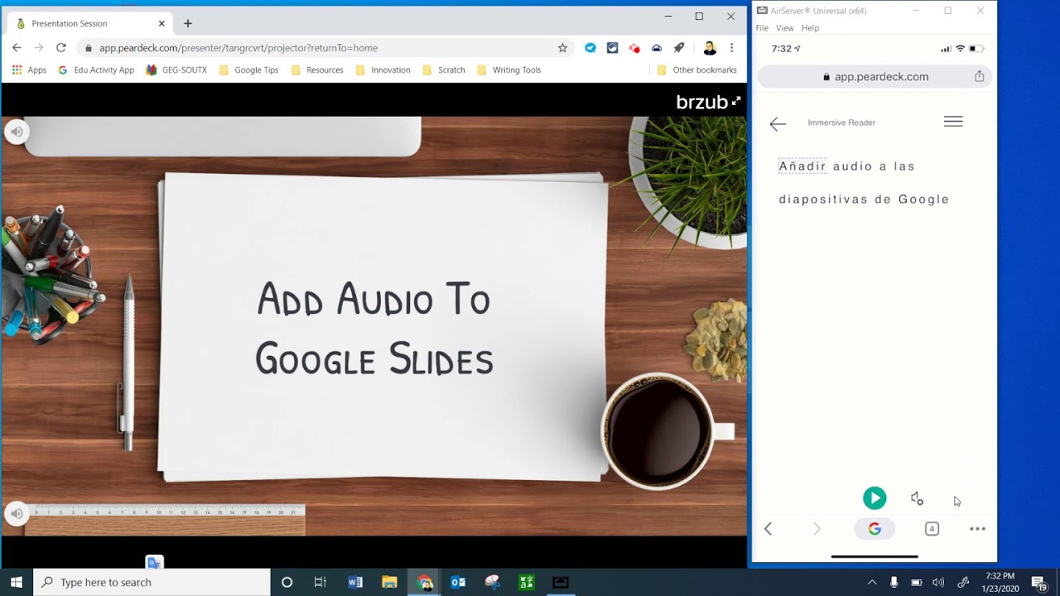Tap the phone browser forward chevron
The image size is (1060, 596).
tap(817, 529)
